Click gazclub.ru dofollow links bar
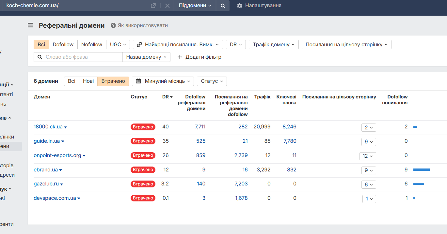The height and width of the screenshot is (234, 447). [x=419, y=184]
